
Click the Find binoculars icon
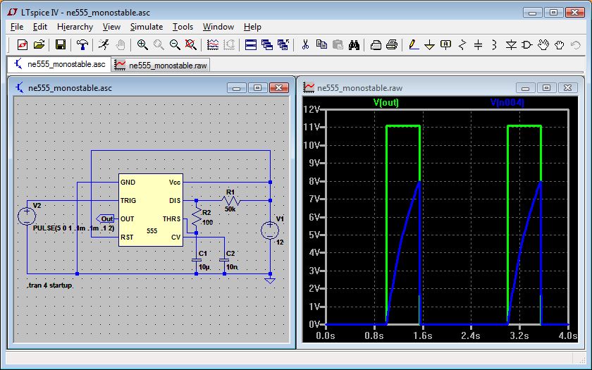[x=354, y=45]
